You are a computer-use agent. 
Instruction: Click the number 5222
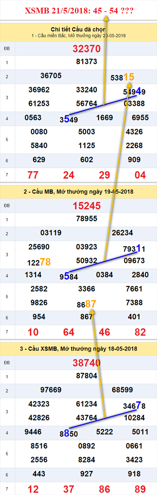[x=104, y=431]
